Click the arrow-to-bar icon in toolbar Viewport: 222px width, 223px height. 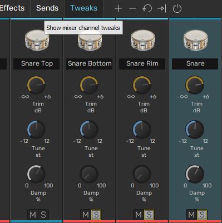(161, 8)
